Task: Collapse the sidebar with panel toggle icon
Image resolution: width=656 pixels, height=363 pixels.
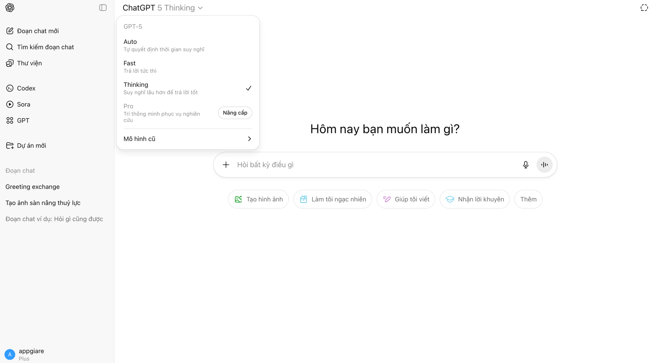Action: coord(103,8)
